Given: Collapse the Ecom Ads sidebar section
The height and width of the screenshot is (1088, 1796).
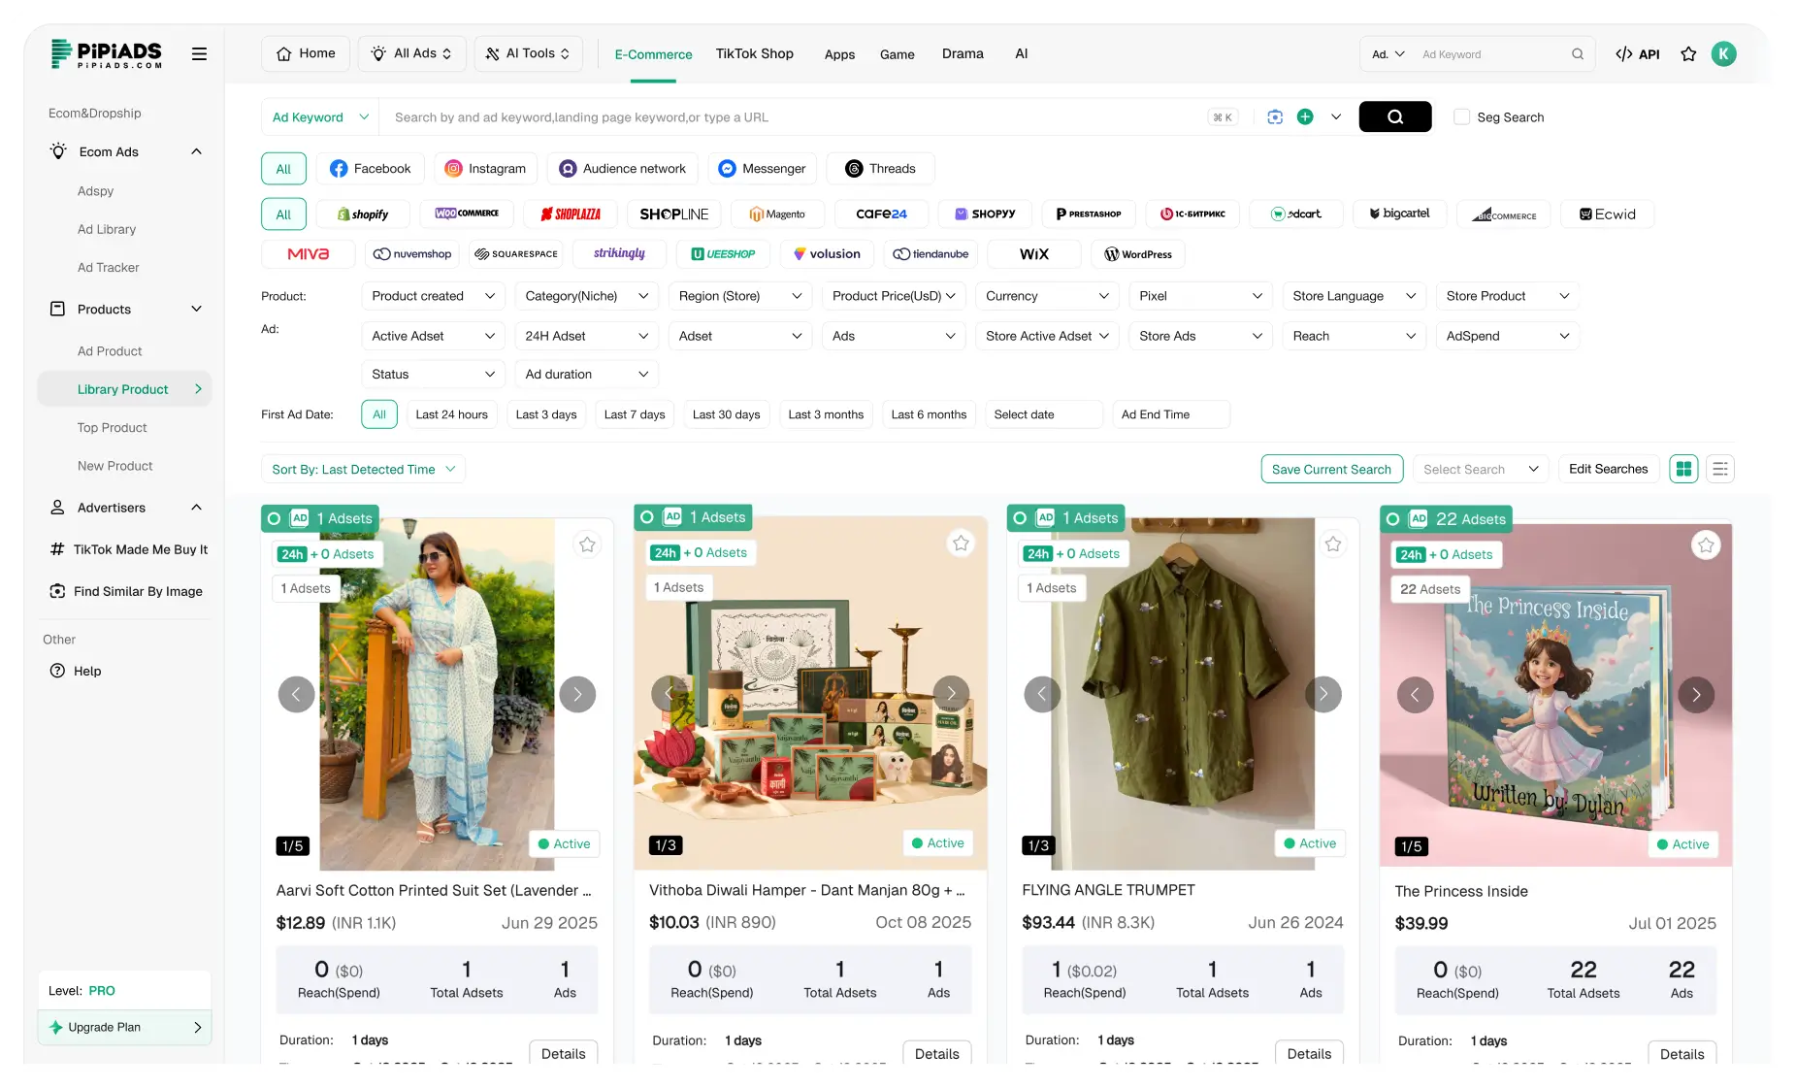Looking at the screenshot, I should (196, 152).
